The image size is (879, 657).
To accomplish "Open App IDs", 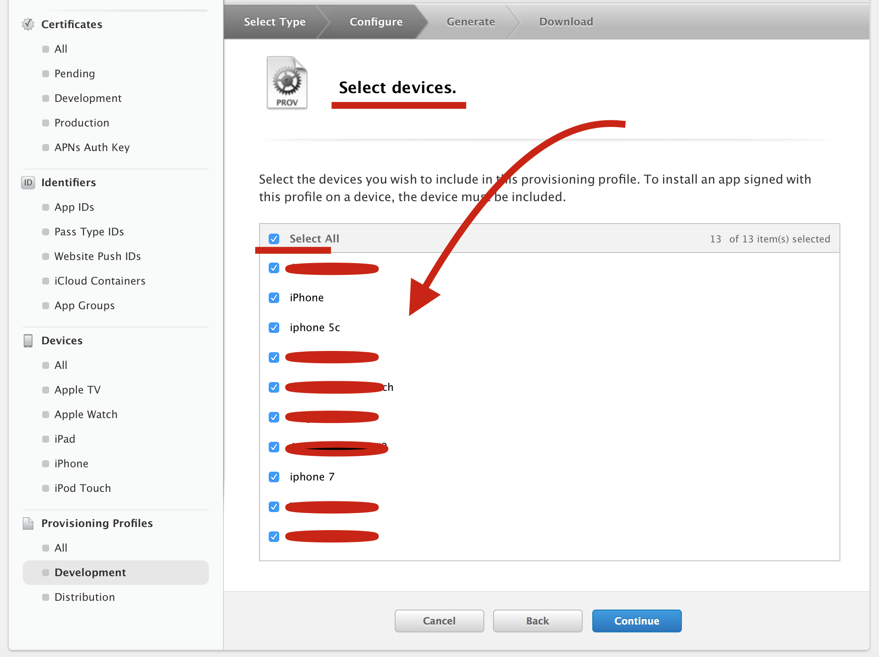I will 74,207.
